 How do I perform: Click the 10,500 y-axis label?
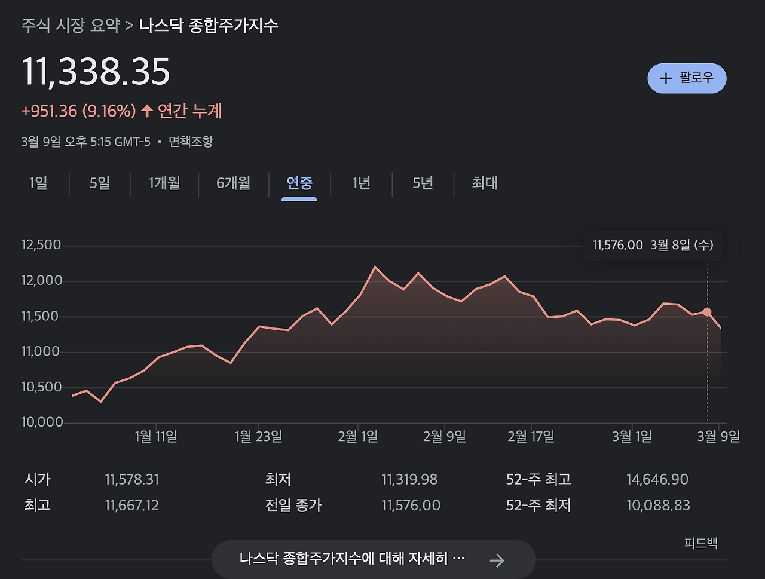point(41,387)
